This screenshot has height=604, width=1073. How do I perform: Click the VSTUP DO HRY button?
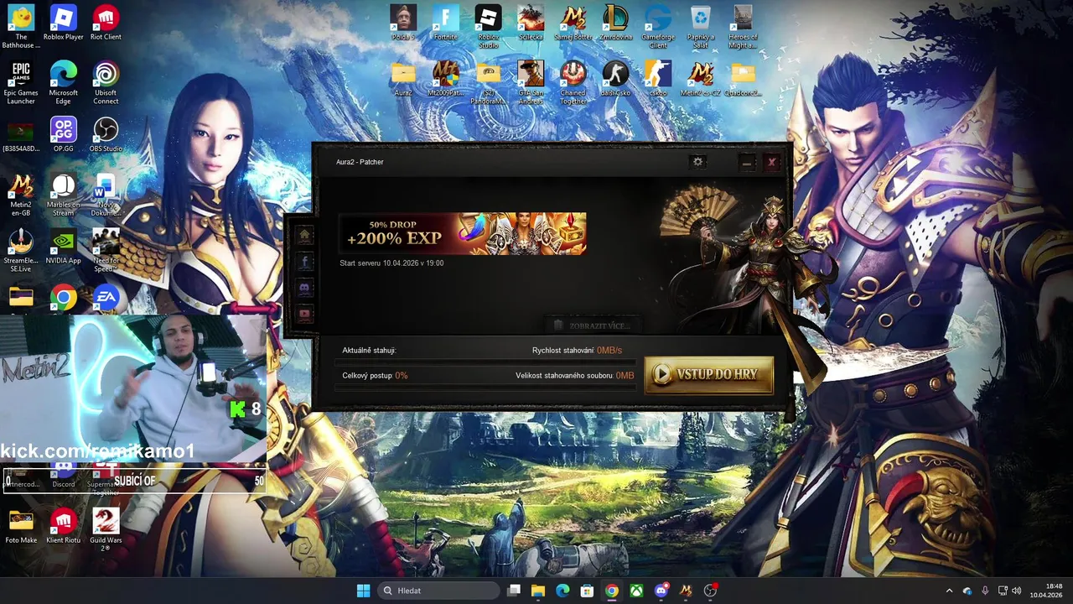click(x=708, y=375)
